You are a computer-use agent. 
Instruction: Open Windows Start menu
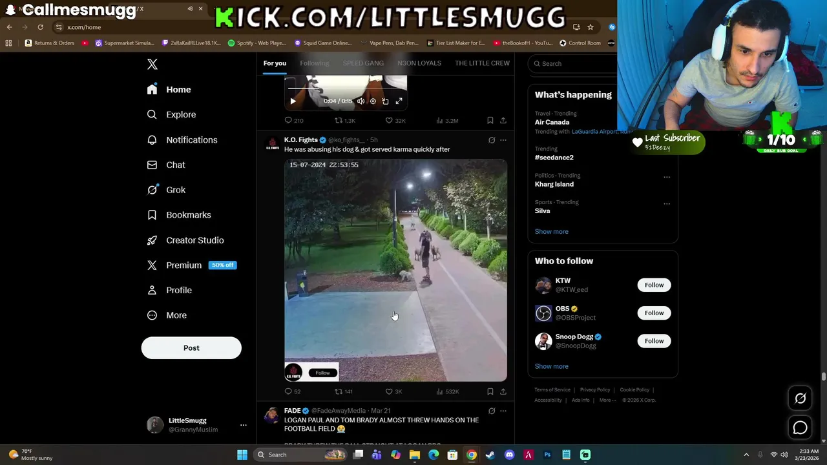point(242,455)
